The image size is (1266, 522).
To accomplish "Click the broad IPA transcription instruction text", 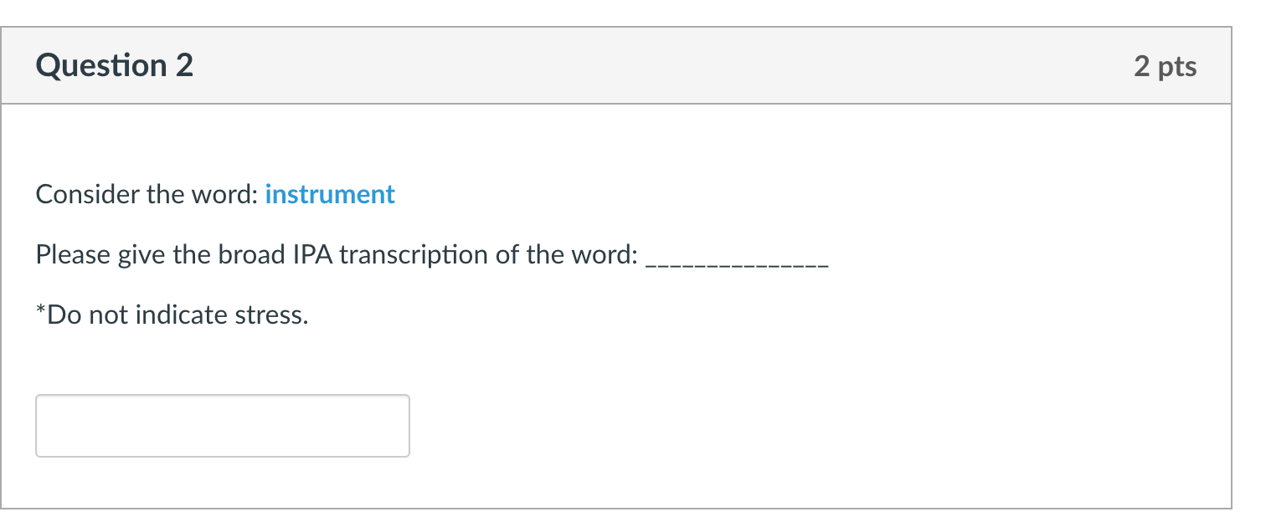I will click(335, 254).
